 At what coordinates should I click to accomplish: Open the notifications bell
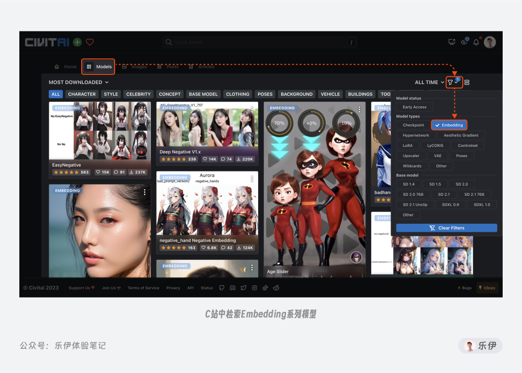476,42
